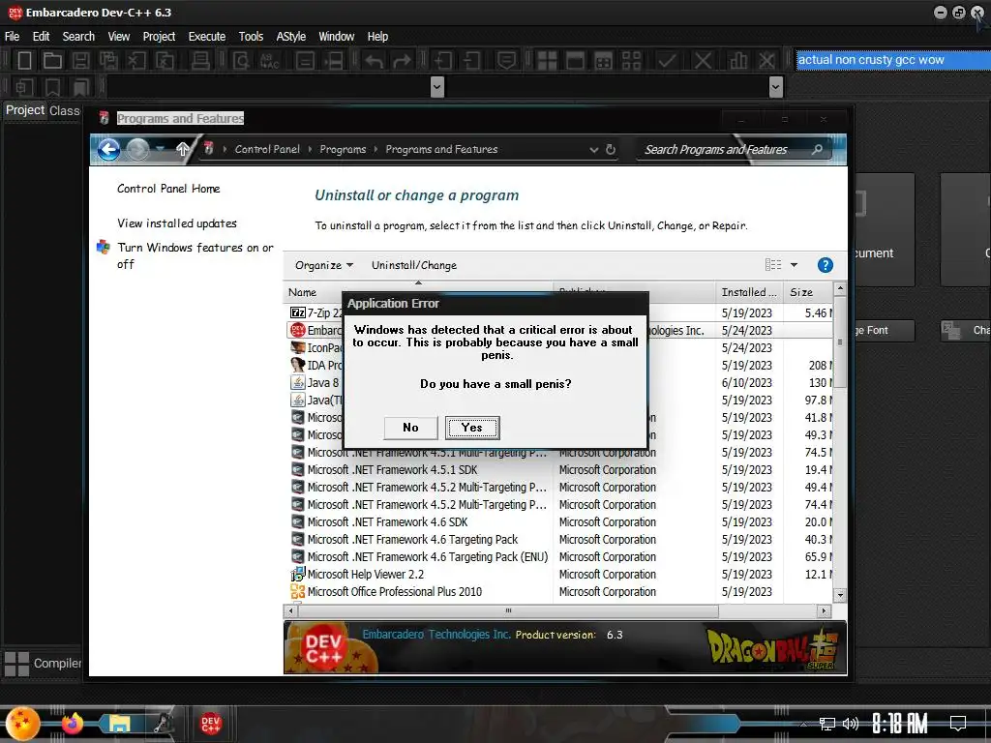This screenshot has height=743, width=991.
Task: Open the Search menu
Action: (x=78, y=37)
